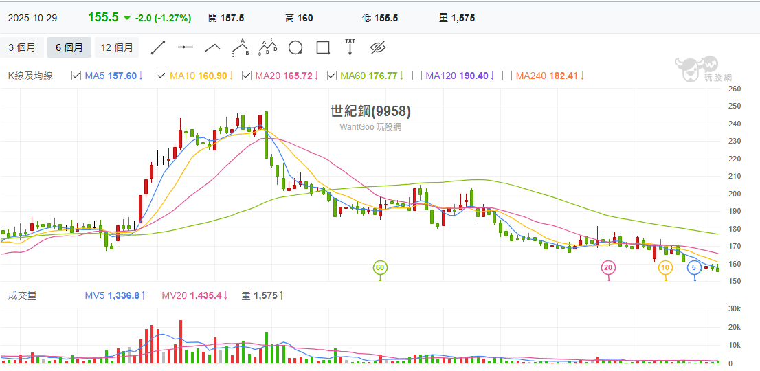Click the blue 5 MA marker circle
760x371 pixels.
pos(695,267)
